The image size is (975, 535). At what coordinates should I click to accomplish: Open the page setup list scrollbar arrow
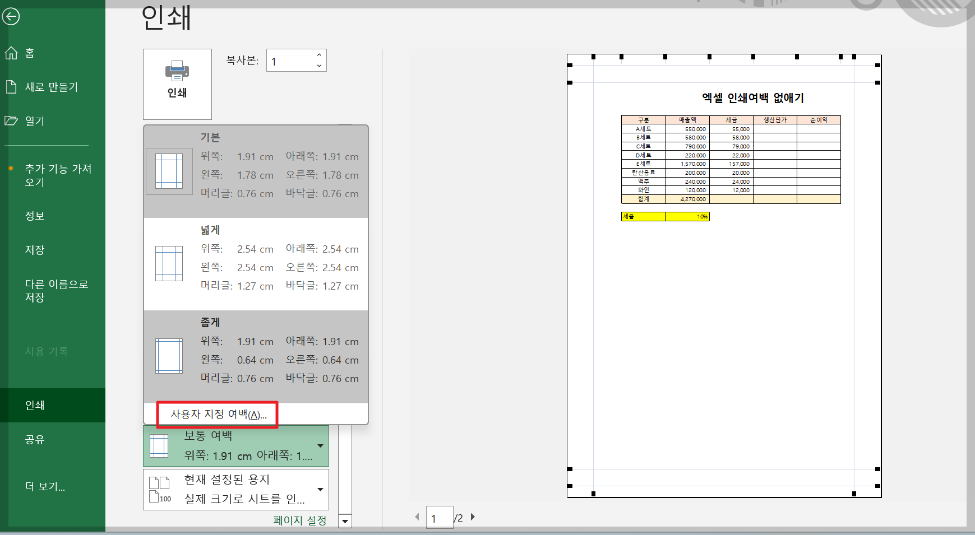point(345,521)
